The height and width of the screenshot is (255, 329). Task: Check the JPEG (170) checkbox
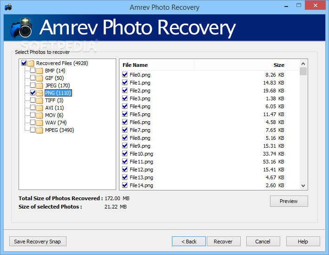[33, 85]
